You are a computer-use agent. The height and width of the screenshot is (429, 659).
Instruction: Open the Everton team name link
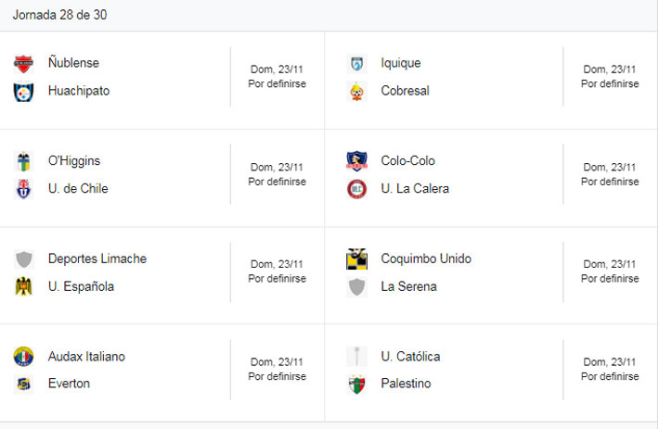pos(69,384)
